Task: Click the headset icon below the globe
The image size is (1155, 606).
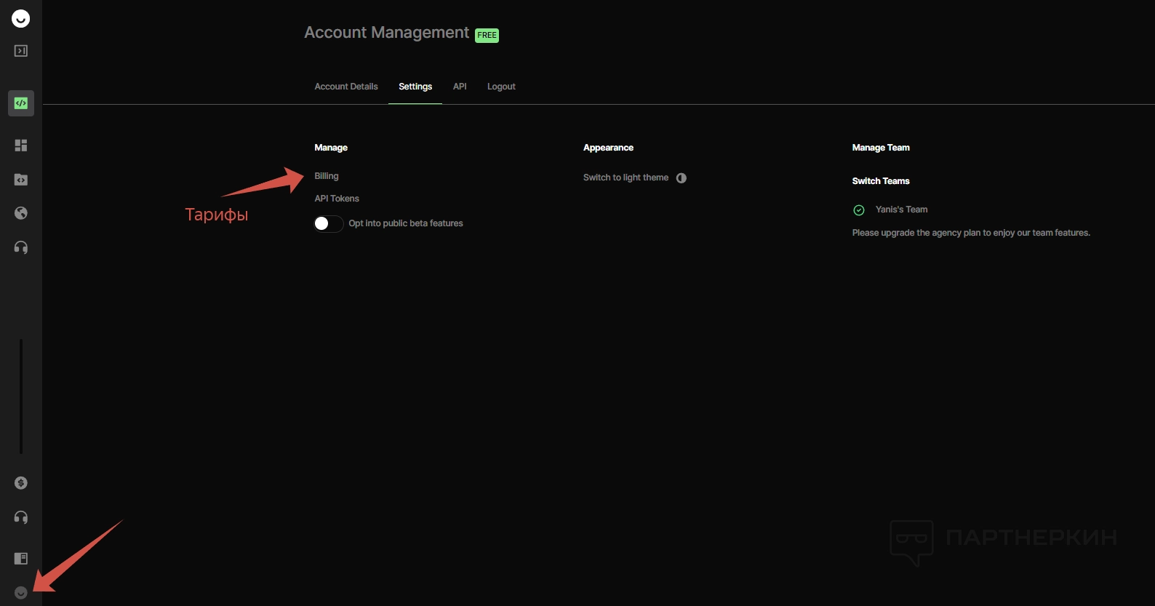Action: coord(21,248)
